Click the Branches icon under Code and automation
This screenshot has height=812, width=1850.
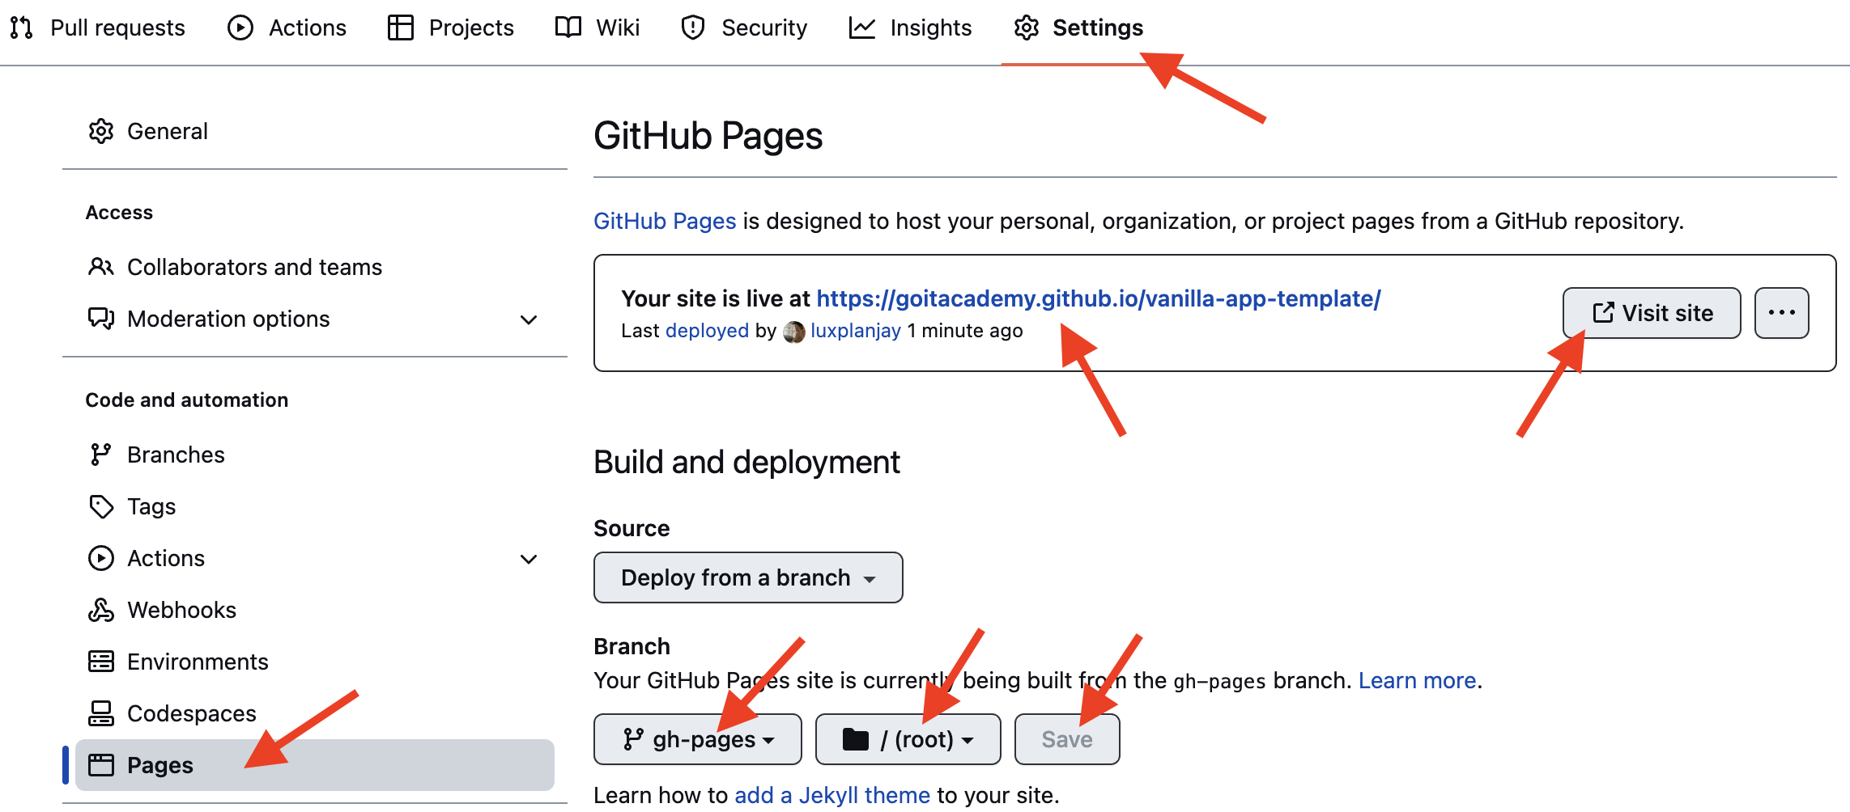[101, 454]
